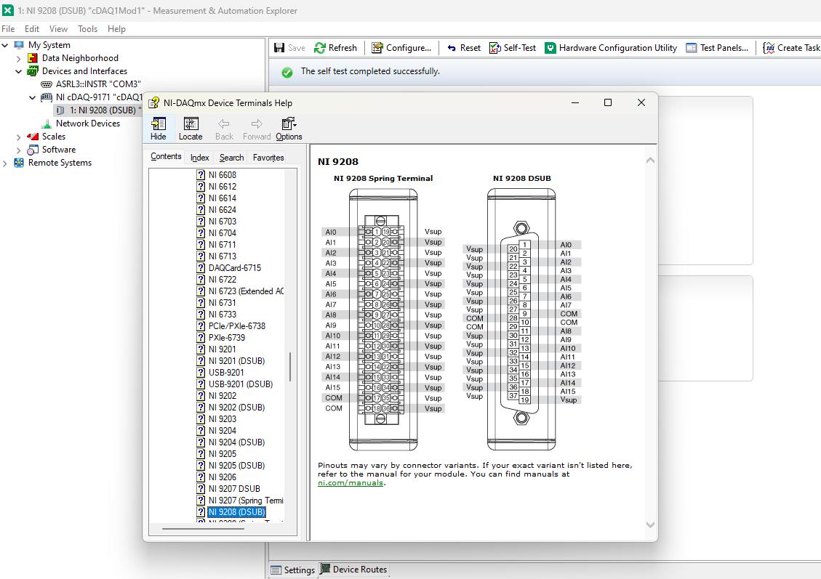
Task: Close the Device Terminals Help window
Action: click(641, 102)
